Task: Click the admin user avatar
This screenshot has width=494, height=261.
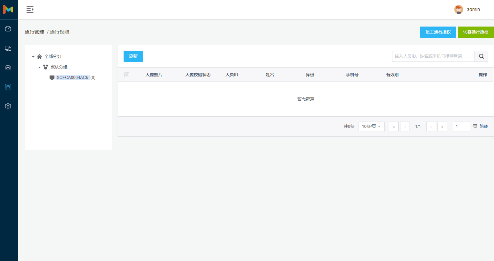Action: pos(458,9)
